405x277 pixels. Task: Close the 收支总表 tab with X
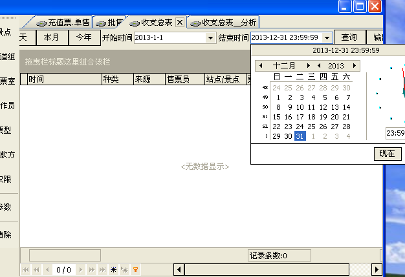tap(180, 23)
